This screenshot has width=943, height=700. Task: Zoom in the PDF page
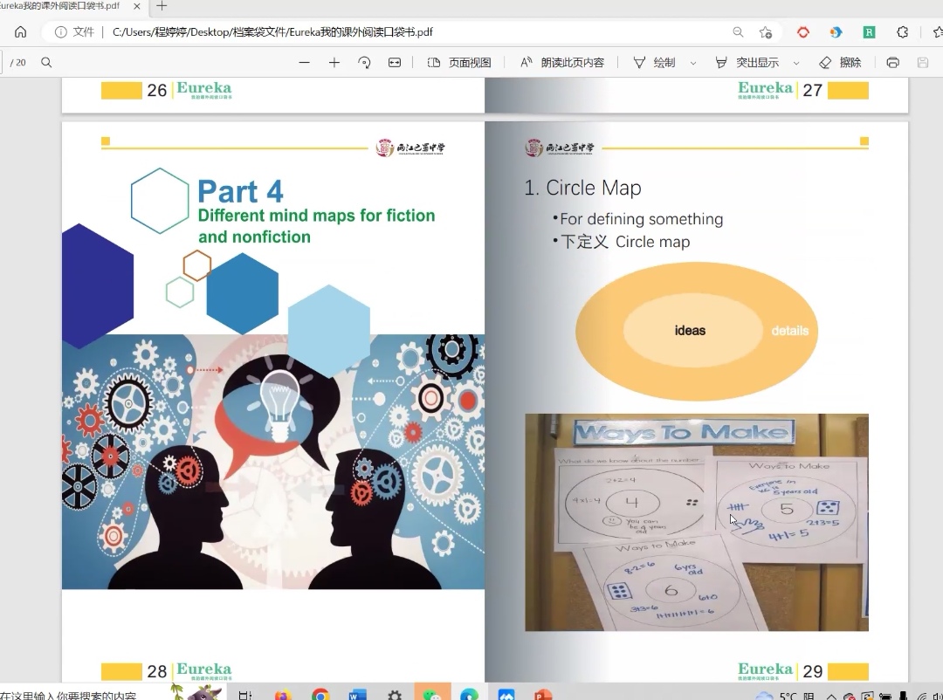pyautogui.click(x=334, y=62)
